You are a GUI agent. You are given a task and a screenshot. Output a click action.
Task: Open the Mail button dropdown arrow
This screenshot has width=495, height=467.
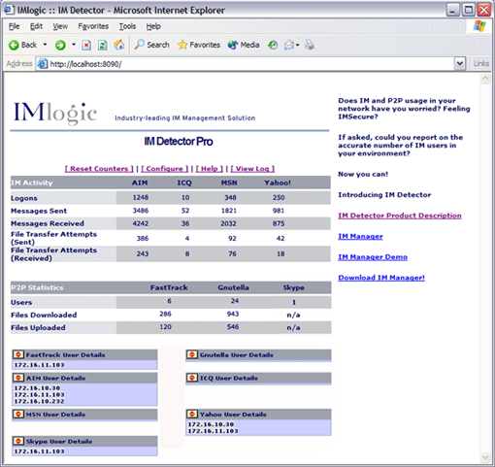click(x=298, y=45)
